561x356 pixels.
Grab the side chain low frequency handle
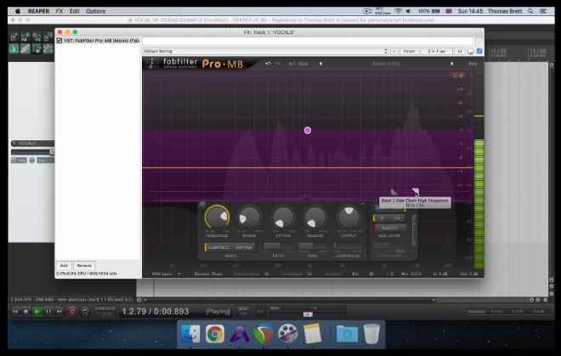click(x=394, y=192)
